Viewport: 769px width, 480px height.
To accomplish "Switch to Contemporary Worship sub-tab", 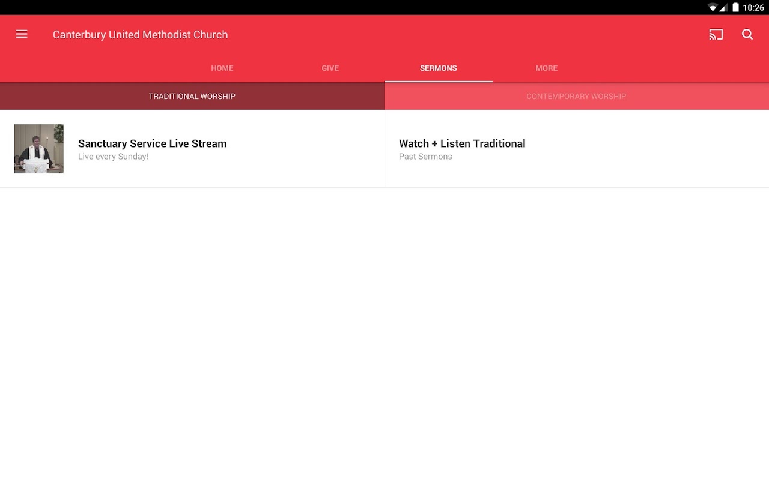I will pos(577,96).
